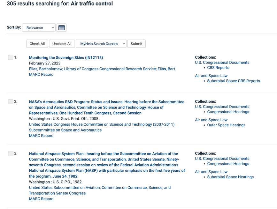
Task: Click the Check All button
Action: (x=37, y=44)
